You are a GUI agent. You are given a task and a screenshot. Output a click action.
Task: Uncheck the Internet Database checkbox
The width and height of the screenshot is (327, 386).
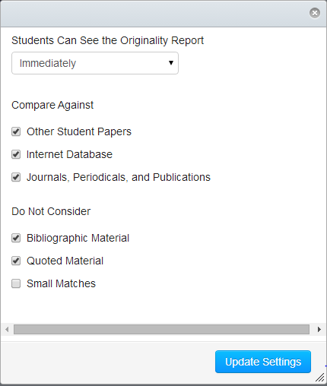point(16,154)
